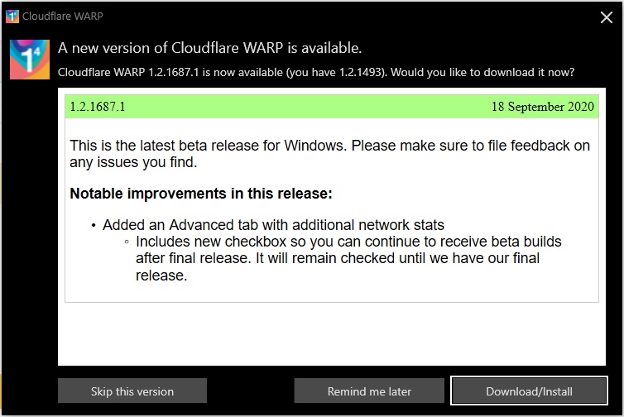Click the sub-bullet about the new checkbox
Image resolution: width=624 pixels, height=417 pixels.
coord(348,258)
